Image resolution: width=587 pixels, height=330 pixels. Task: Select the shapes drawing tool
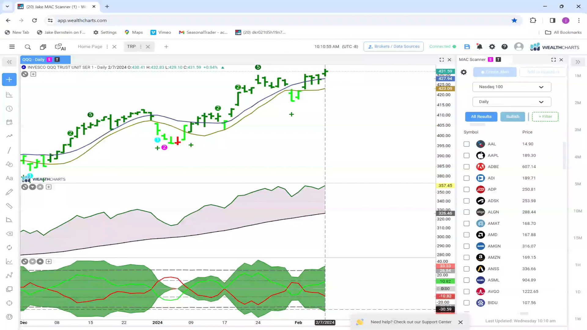point(9,164)
